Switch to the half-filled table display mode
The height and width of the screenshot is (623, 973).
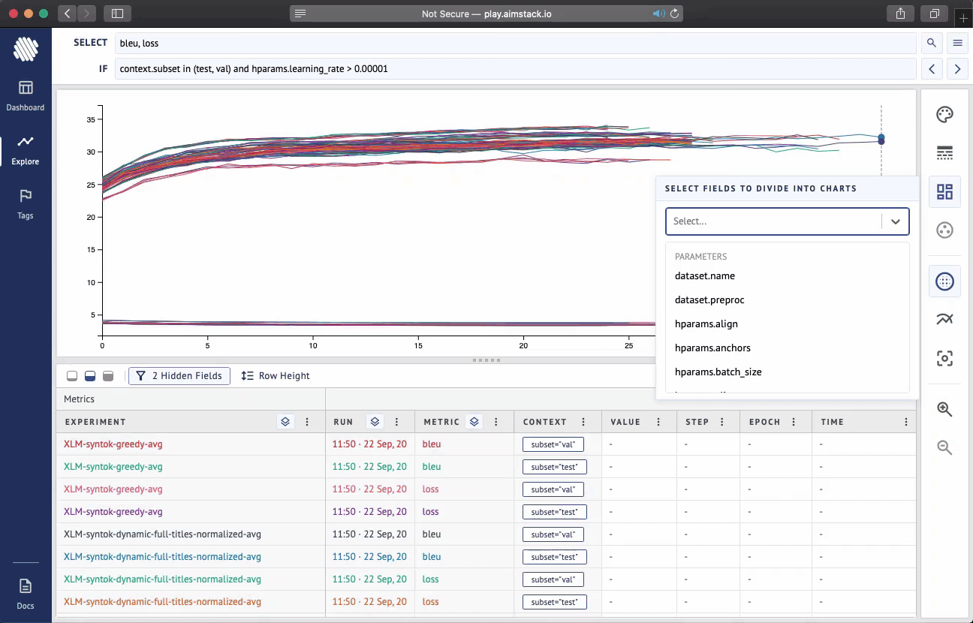click(x=90, y=376)
